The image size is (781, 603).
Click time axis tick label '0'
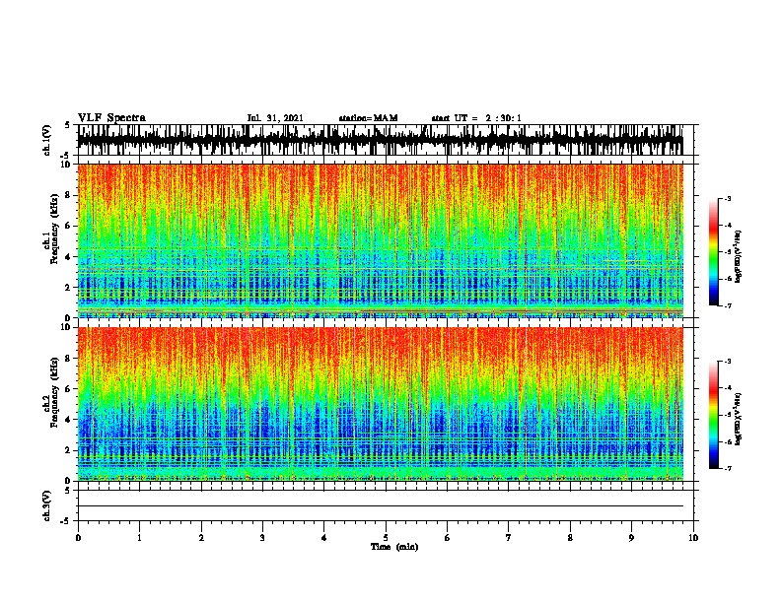click(x=78, y=538)
